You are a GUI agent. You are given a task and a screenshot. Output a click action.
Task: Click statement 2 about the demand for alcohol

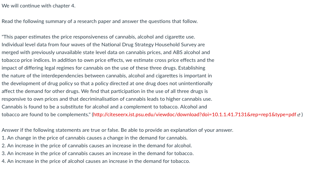97,146
